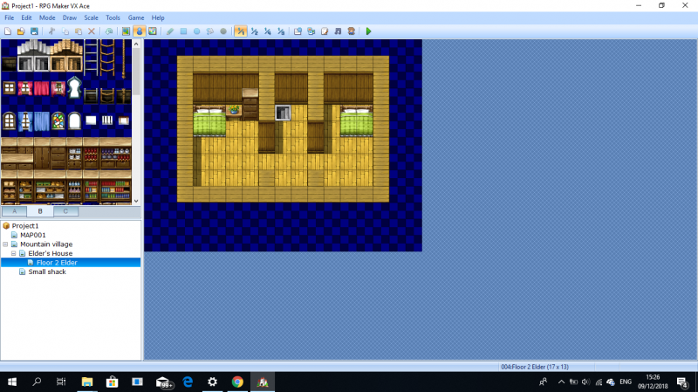Open the Mode menu

[x=47, y=17]
